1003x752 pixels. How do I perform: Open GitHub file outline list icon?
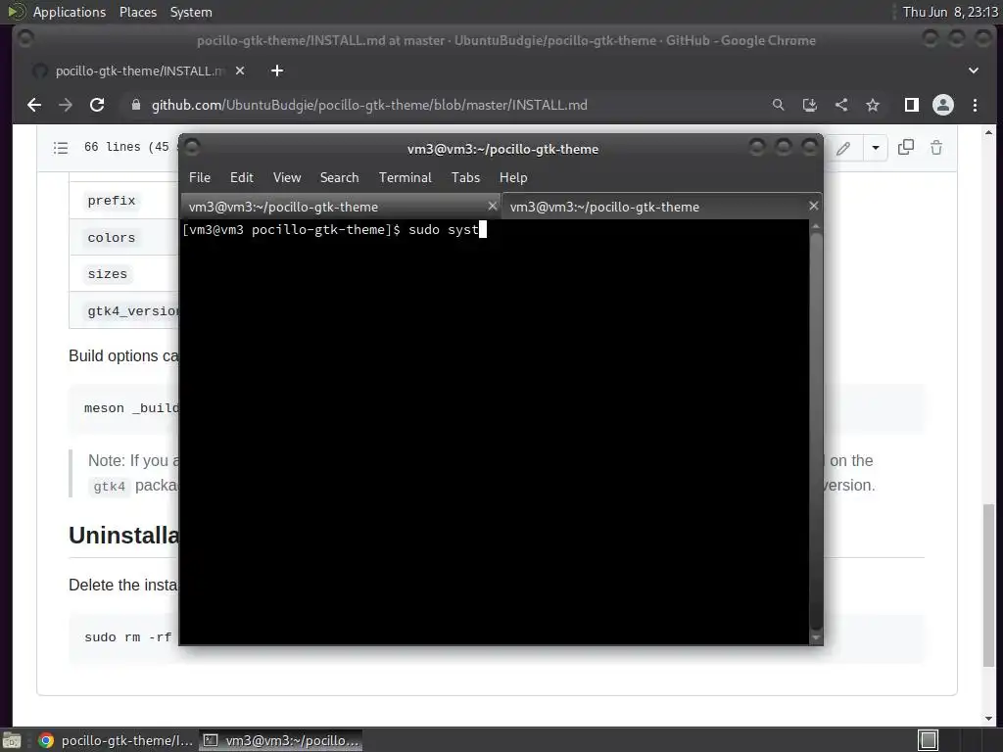point(61,148)
